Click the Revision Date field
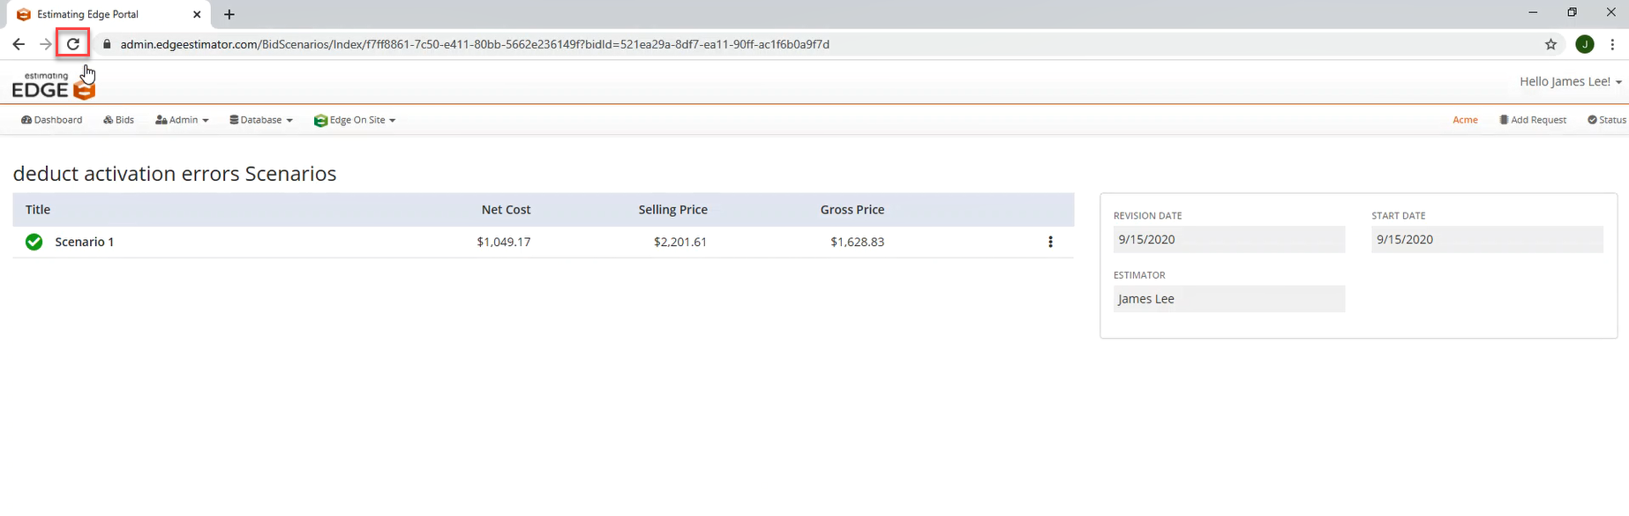 (1228, 239)
